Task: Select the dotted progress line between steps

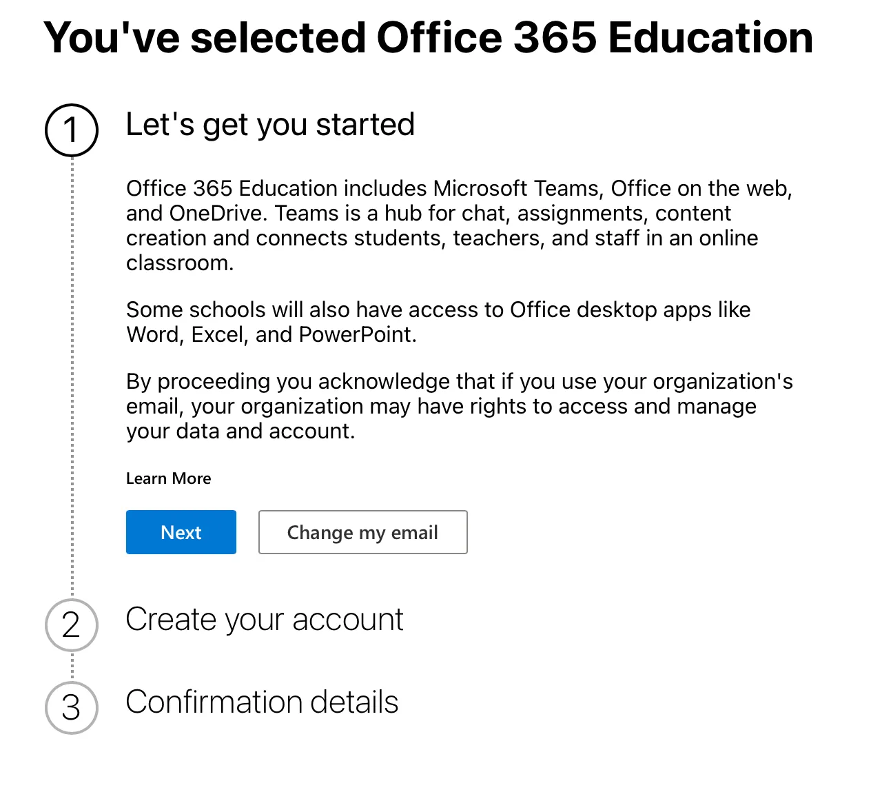Action: [72, 379]
